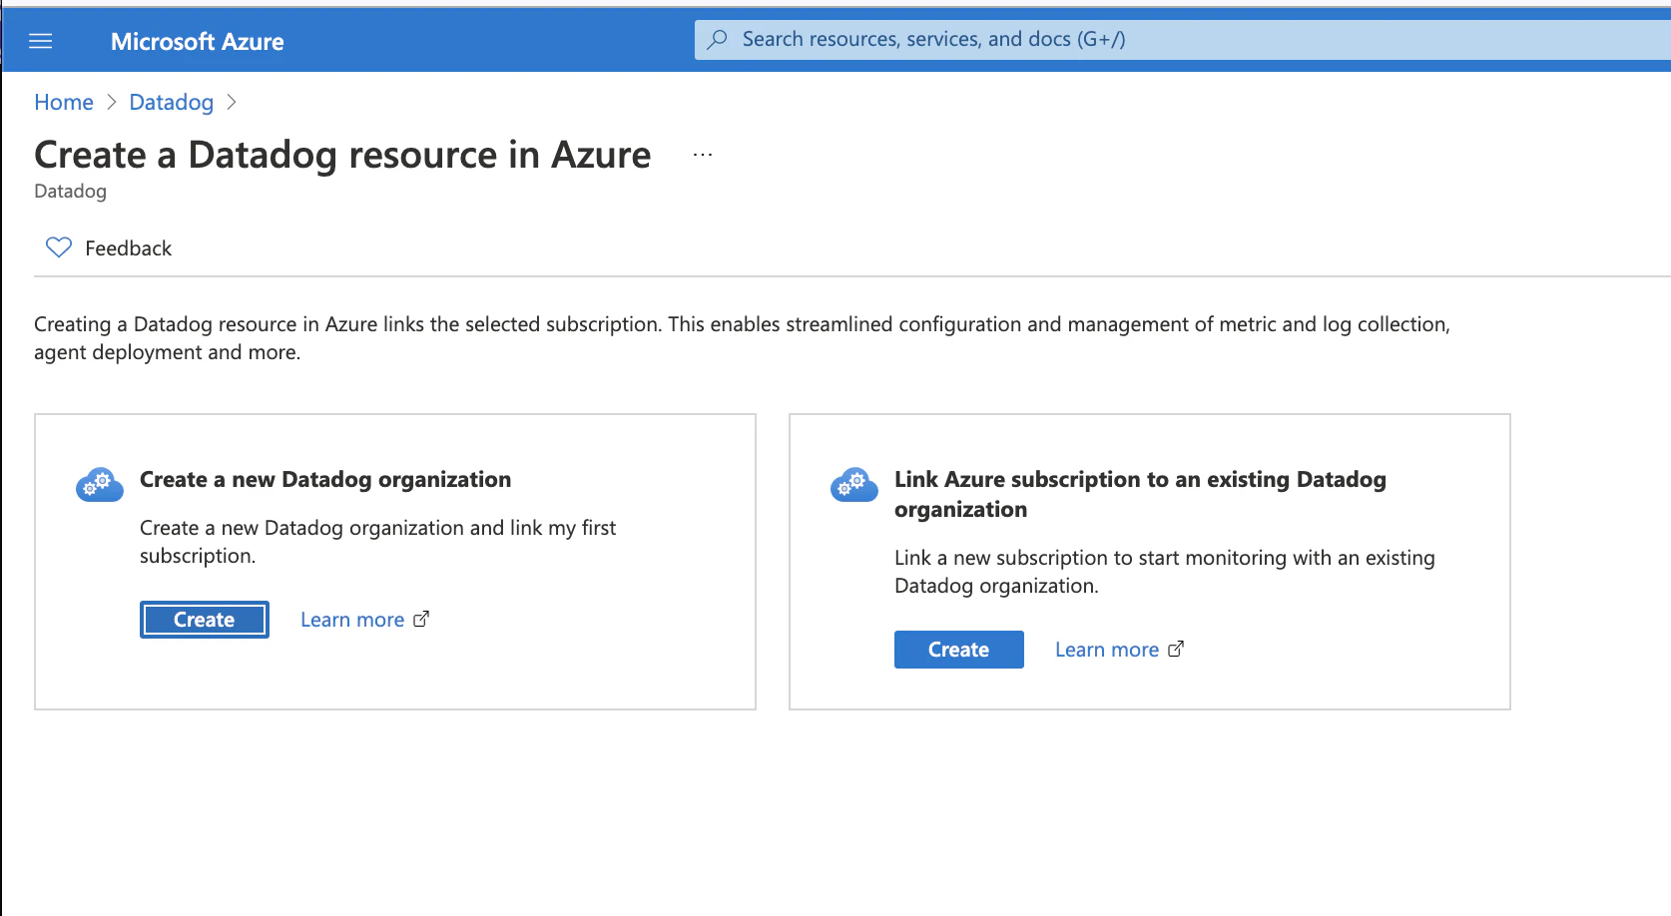Open Learn more for linking subscription

point(1107,650)
